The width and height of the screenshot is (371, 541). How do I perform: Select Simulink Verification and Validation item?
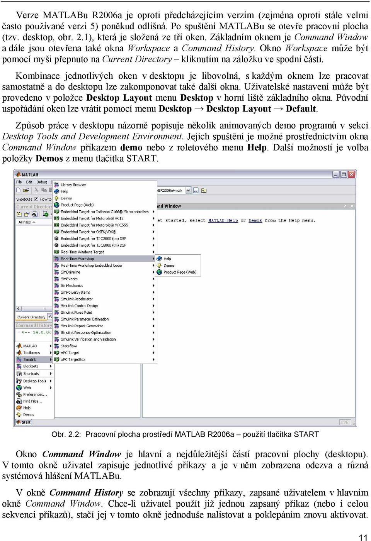(x=105, y=340)
